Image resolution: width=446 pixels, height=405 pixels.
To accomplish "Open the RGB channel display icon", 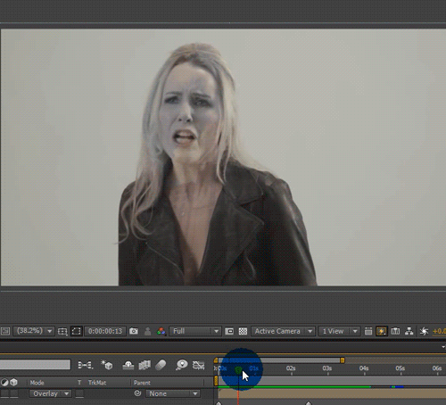I will pos(161,331).
